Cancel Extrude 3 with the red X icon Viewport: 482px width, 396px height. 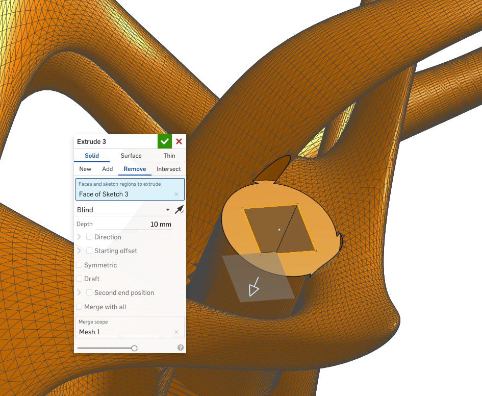pos(179,141)
